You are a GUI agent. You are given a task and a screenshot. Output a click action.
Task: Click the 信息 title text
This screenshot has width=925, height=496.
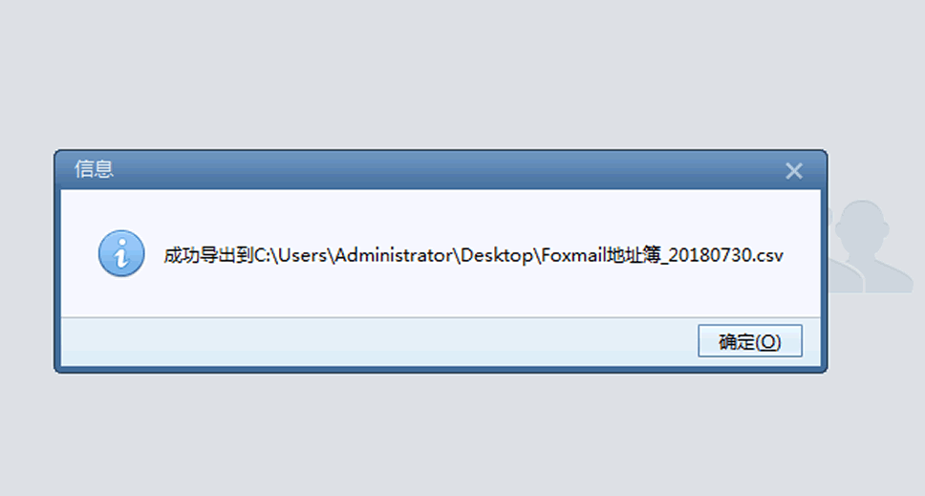[95, 170]
